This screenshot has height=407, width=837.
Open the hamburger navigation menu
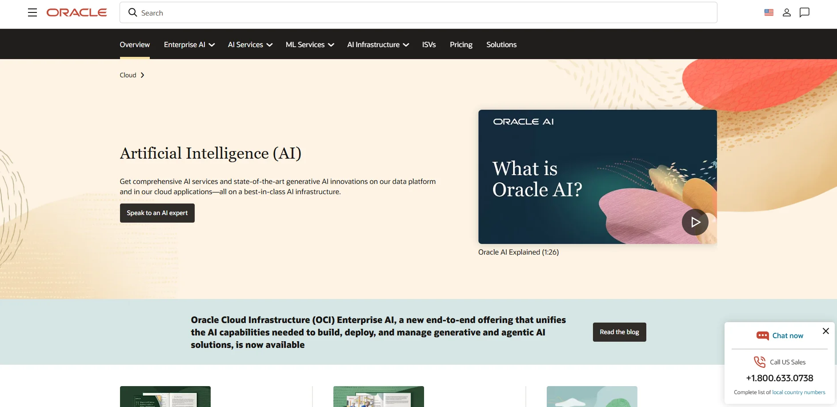click(32, 12)
